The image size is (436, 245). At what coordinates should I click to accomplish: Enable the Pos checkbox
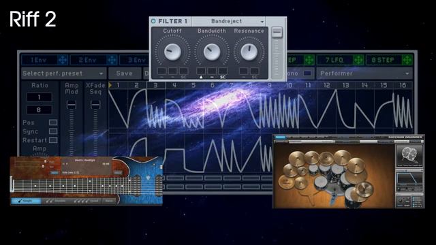pos(53,122)
